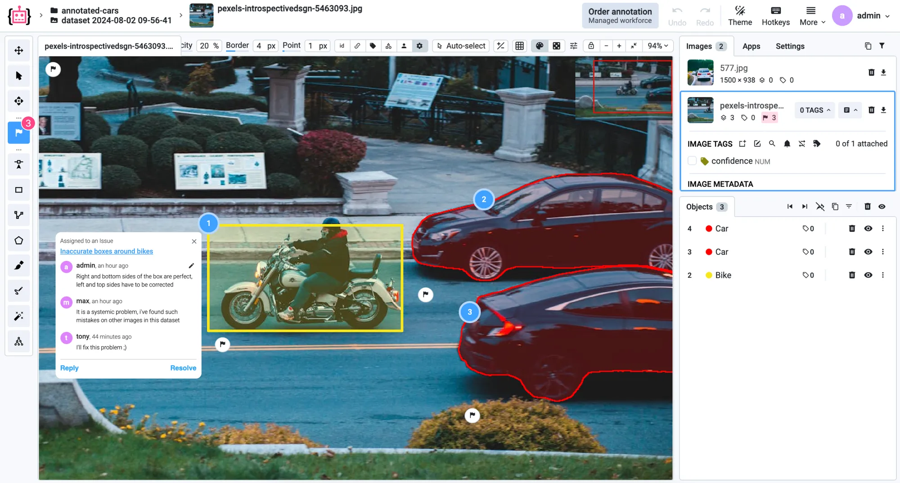Select the arrow pointer tool
This screenshot has width=900, height=483.
(x=19, y=76)
